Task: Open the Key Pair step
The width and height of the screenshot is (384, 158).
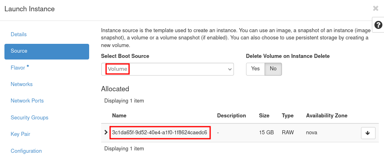Action: point(20,134)
